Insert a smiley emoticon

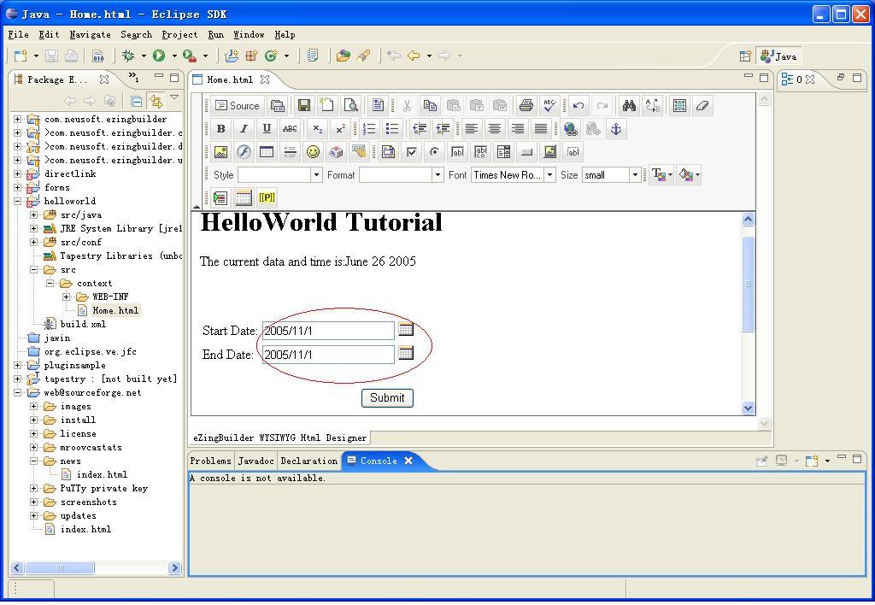pyautogui.click(x=313, y=152)
